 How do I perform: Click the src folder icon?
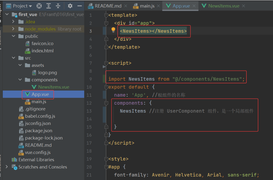coord(21,58)
